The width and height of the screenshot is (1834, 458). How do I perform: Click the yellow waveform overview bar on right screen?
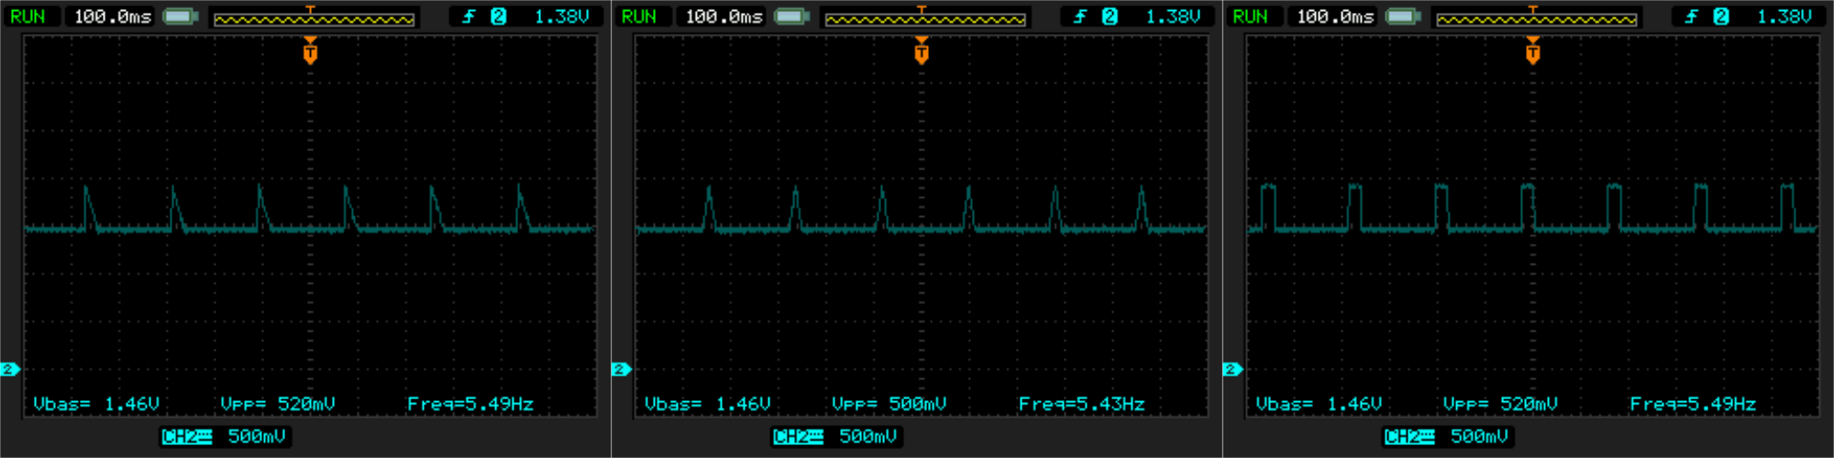coord(1537,18)
